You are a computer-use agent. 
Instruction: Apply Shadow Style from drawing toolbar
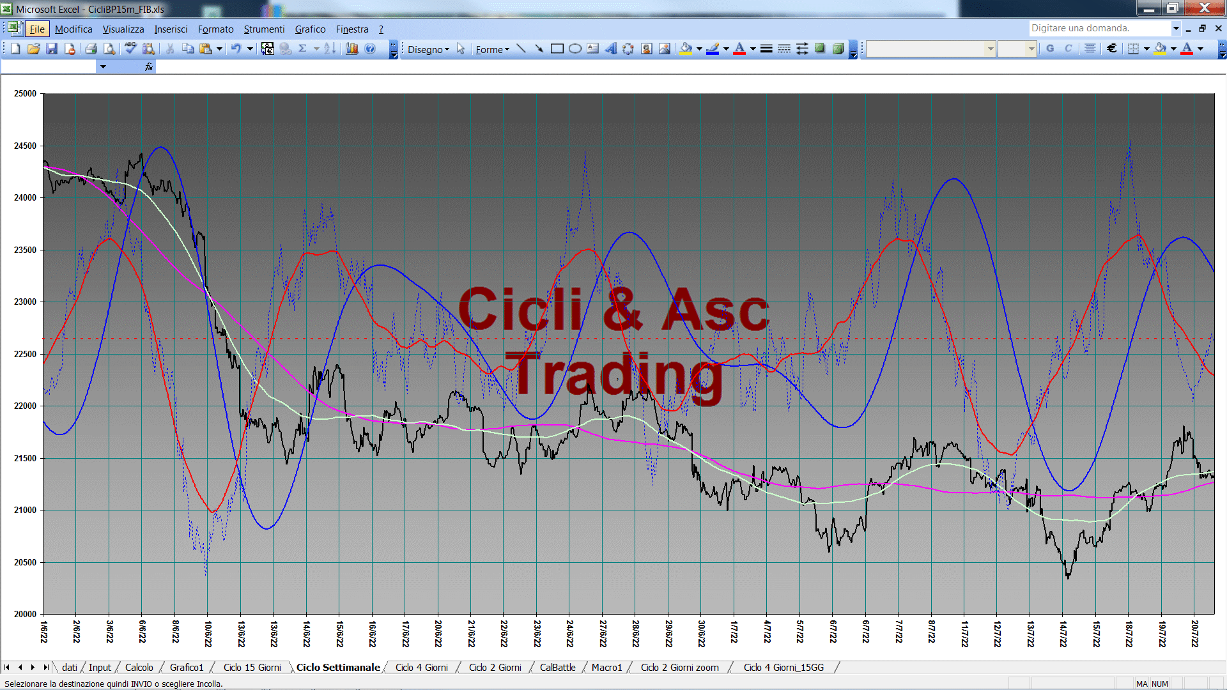coord(820,49)
